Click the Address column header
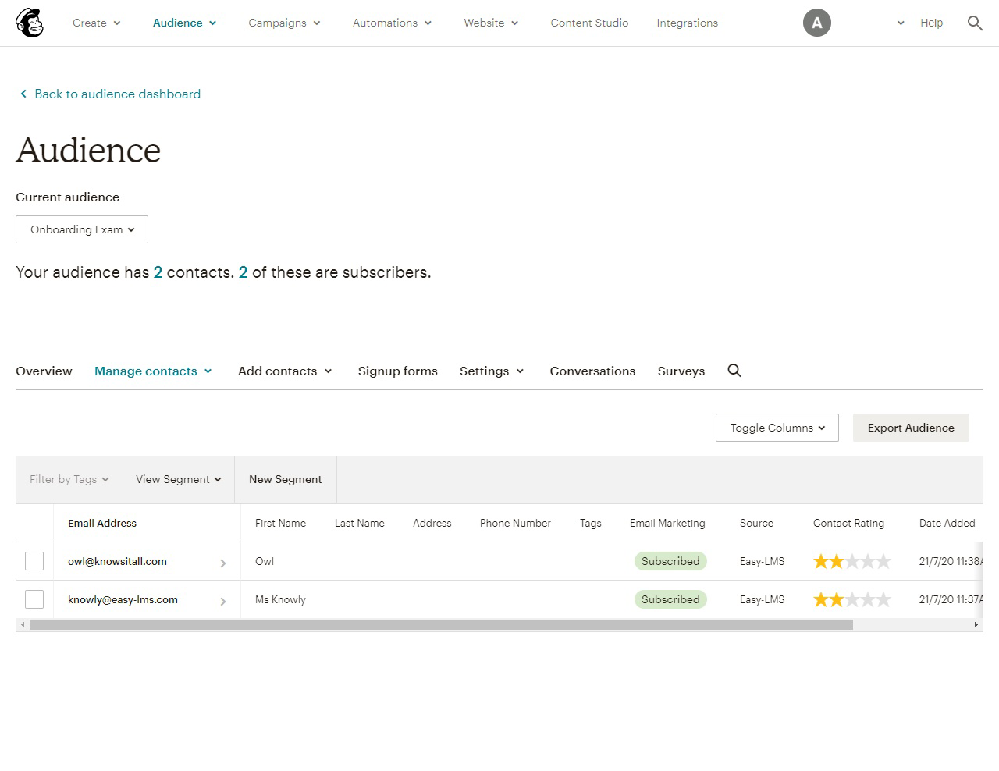The height and width of the screenshot is (771, 999). point(432,523)
